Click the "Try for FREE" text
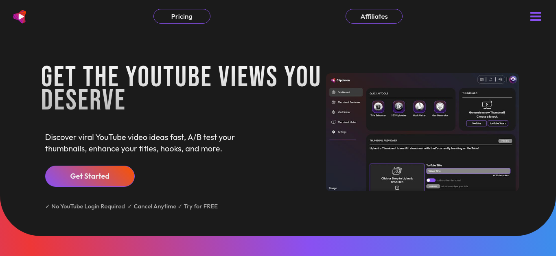556x256 pixels. (x=201, y=206)
